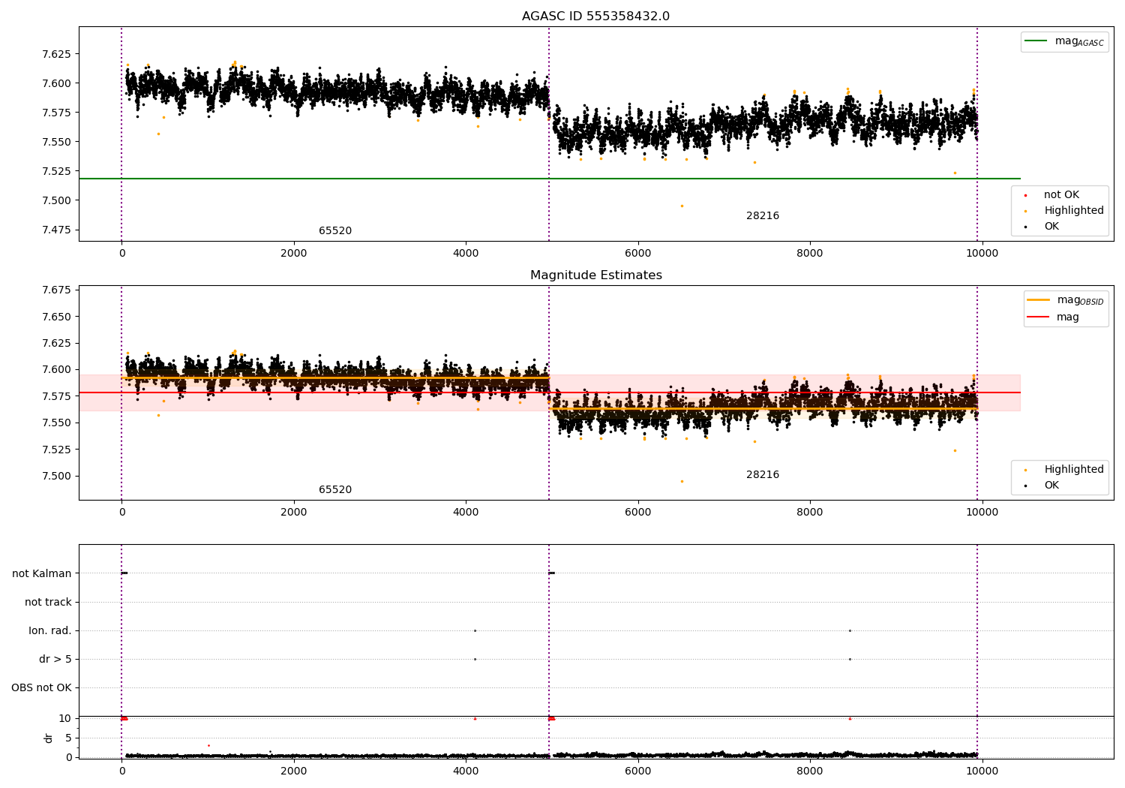This screenshot has width=1125, height=788.
Task: Click the 7.625 tick in the AGASC plot
Action: tap(57, 54)
